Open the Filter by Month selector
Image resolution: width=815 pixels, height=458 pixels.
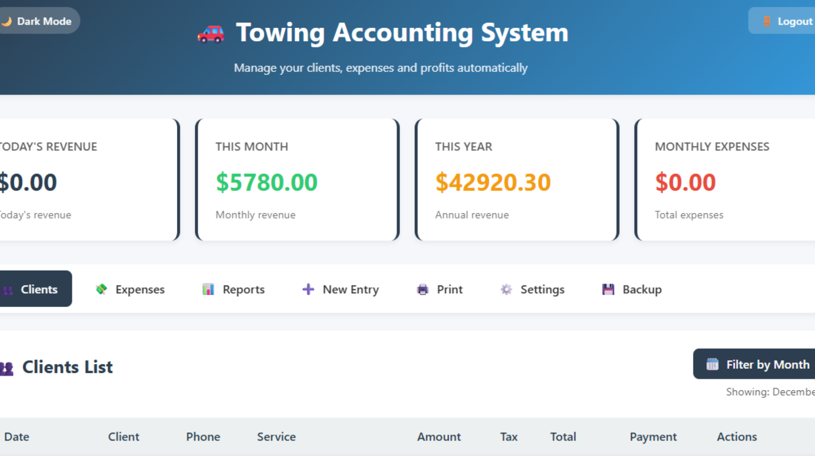(x=759, y=364)
